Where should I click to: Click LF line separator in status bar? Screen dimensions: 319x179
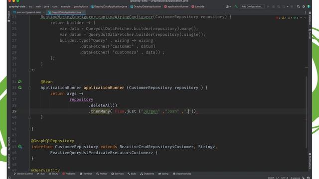[x=278, y=178]
